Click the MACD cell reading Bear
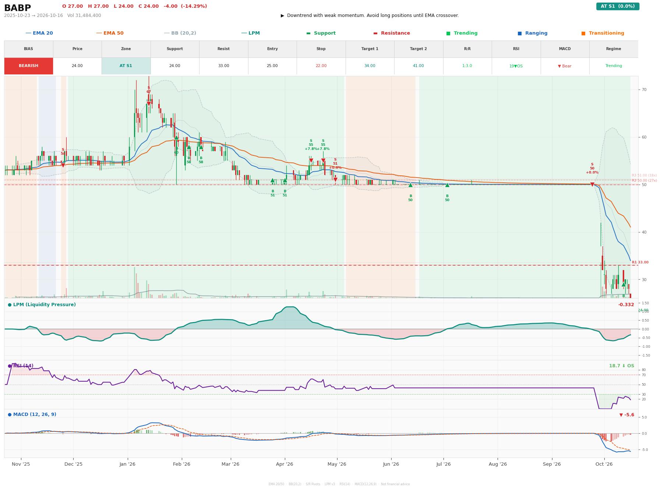Viewport: 661px width, 490px height. pyautogui.click(x=565, y=66)
